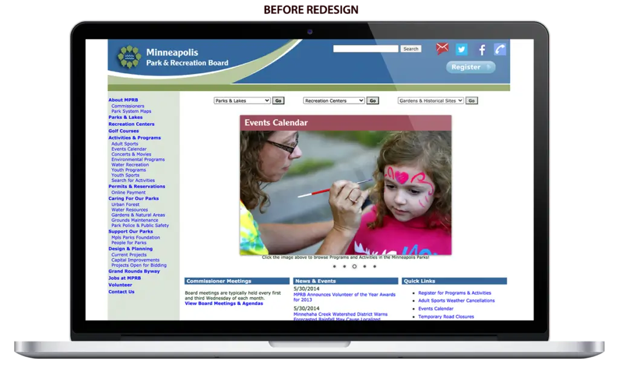
Task: Open Adult Sports Weather Cancellations
Action: pos(456,300)
